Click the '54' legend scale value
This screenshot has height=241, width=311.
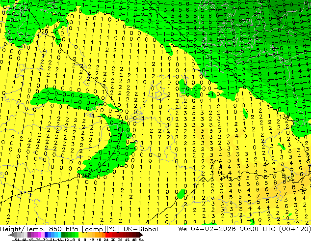(141, 240)
